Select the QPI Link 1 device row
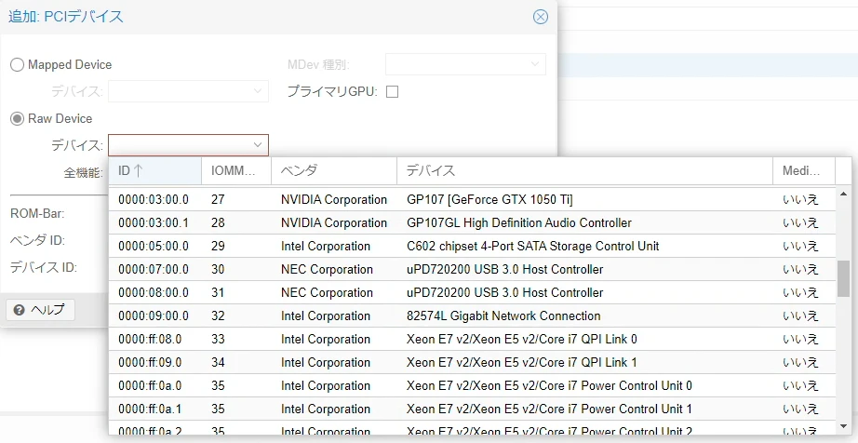The width and height of the screenshot is (858, 443). pyautogui.click(x=472, y=363)
